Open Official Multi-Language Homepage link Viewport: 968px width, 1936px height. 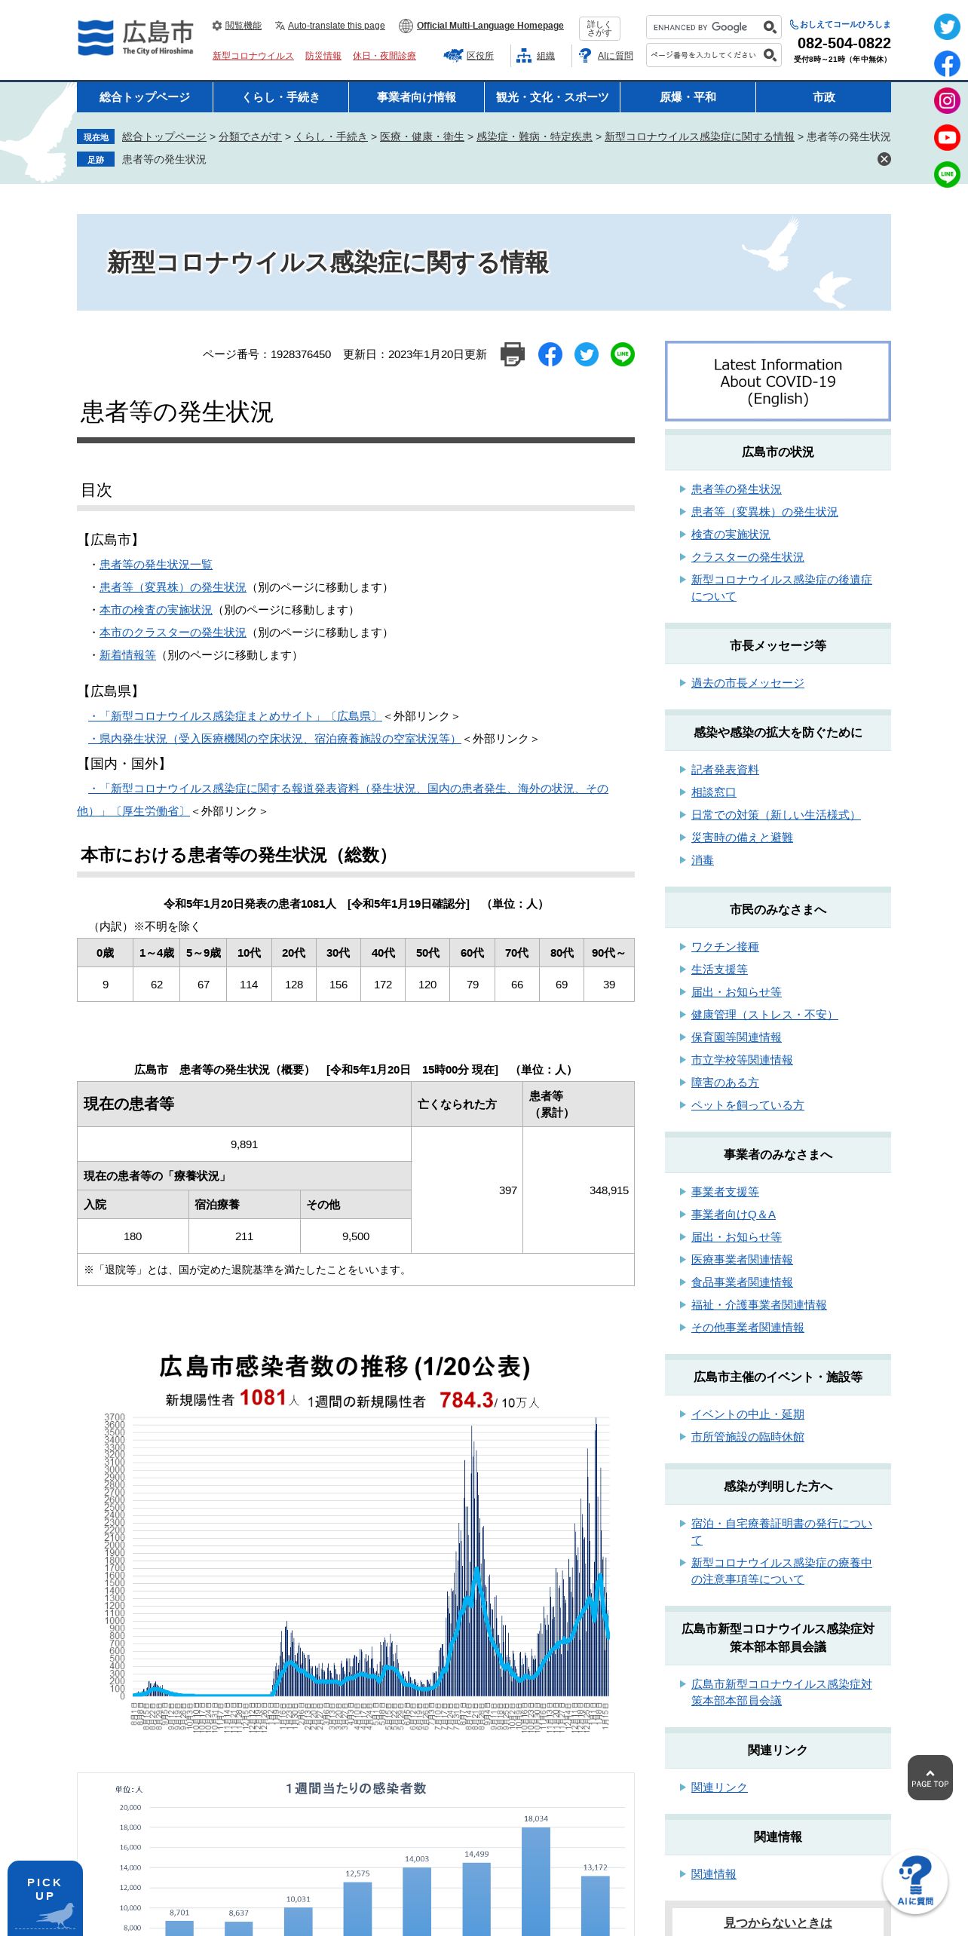[482, 26]
